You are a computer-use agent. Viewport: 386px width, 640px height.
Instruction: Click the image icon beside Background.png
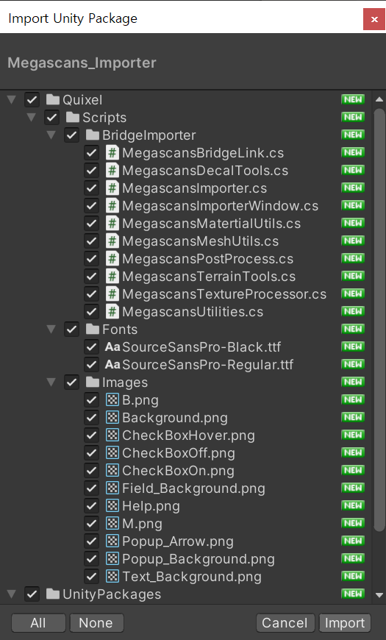click(x=112, y=418)
